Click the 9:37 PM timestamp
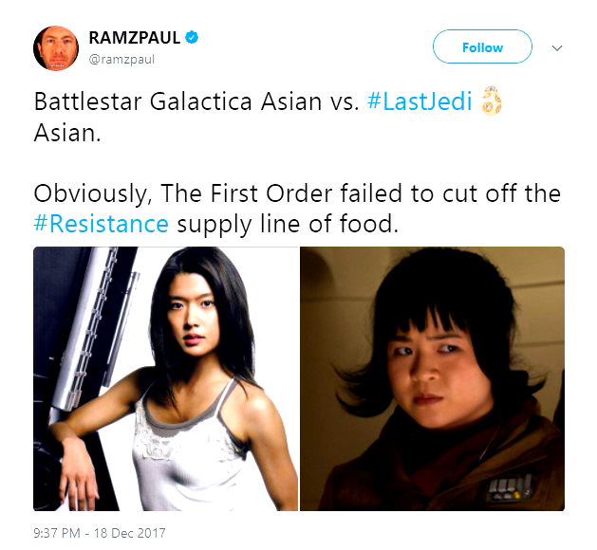 57,533
